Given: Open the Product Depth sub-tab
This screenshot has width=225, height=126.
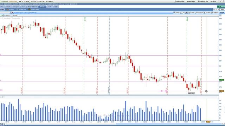Looking at the screenshot, I should click(x=34, y=9).
